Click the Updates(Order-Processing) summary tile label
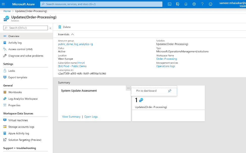This screenshot has width=246, height=153. pos(151,107)
